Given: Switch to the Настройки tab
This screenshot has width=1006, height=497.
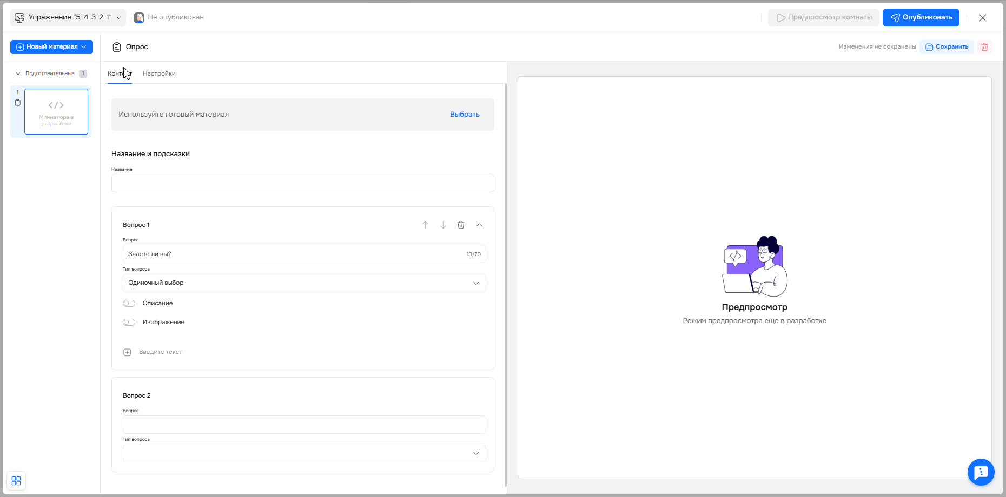Looking at the screenshot, I should click(x=159, y=73).
